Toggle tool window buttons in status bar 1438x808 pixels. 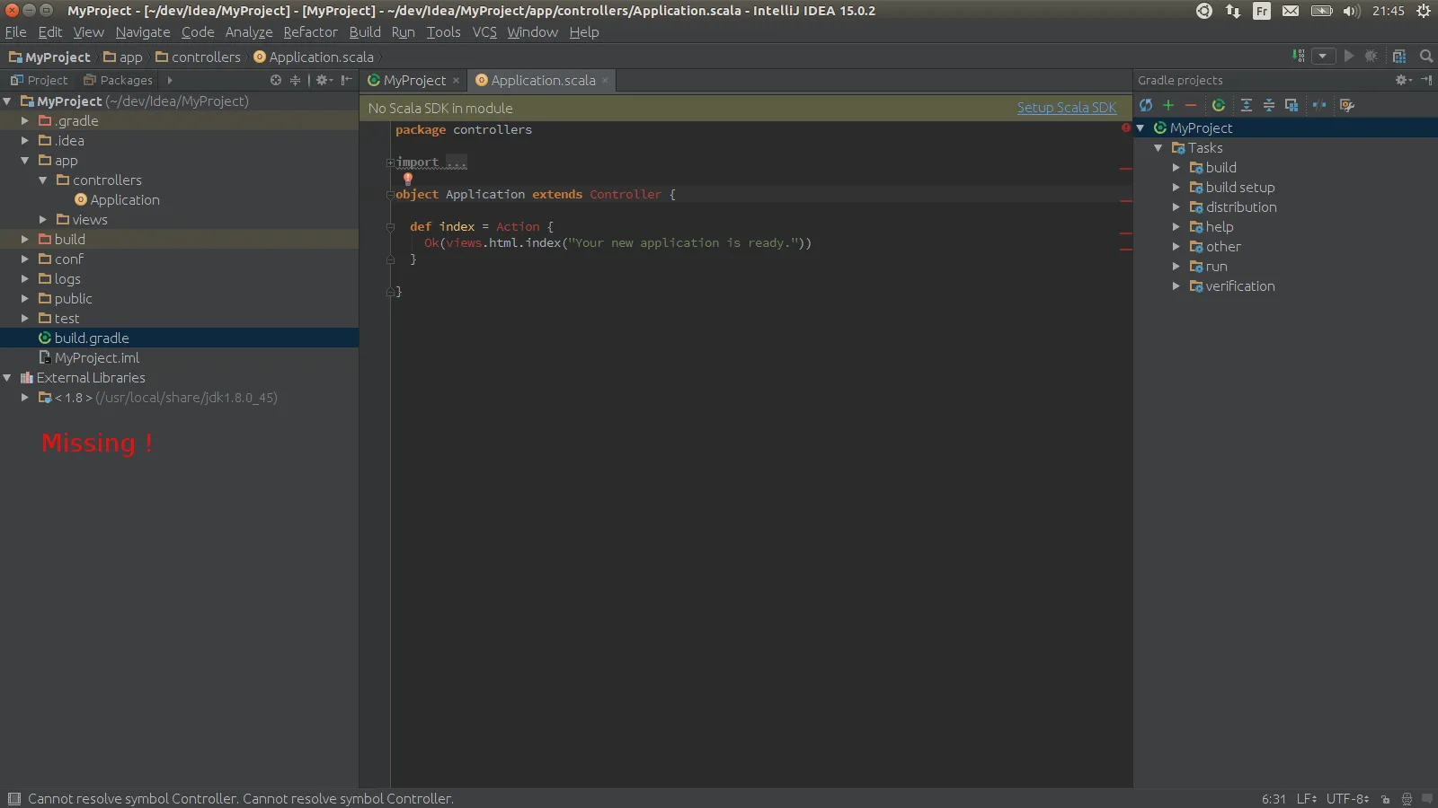13,798
